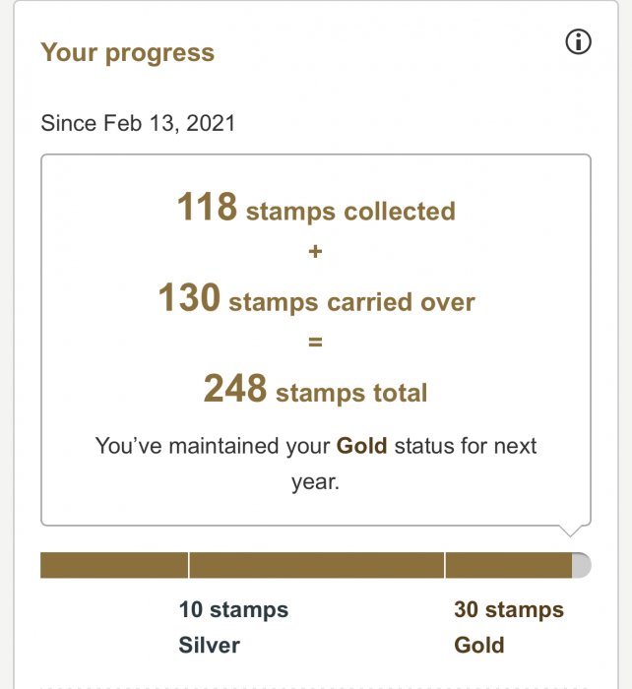Click the "248 stamps total" summary
Screen dimensions: 632x689
coord(315,391)
